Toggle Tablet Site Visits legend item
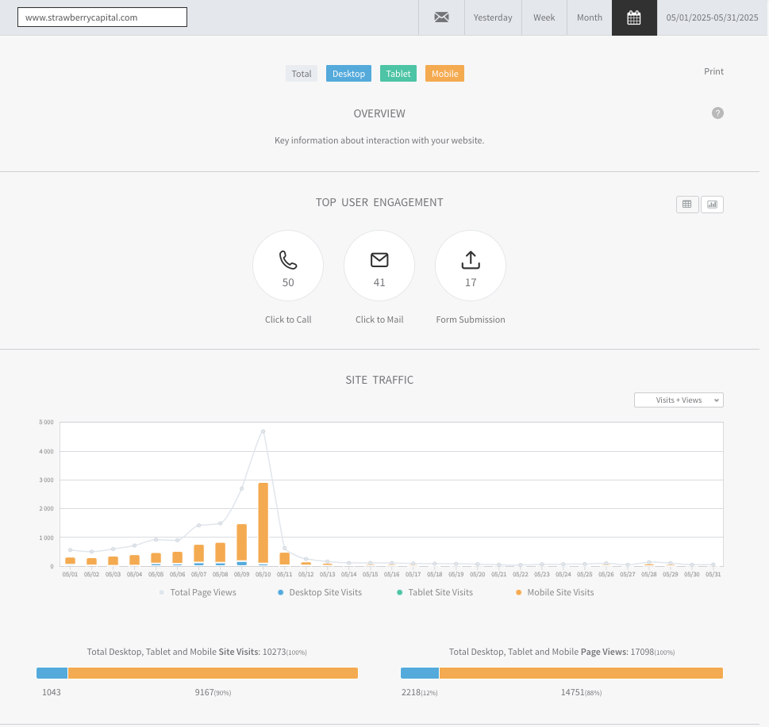This screenshot has height=727, width=769. coord(435,592)
